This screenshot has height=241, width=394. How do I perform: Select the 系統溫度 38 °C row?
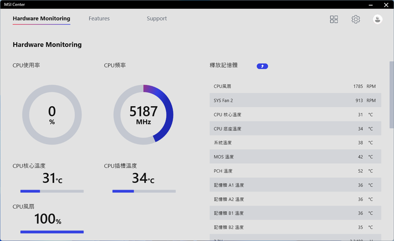tap(296, 142)
